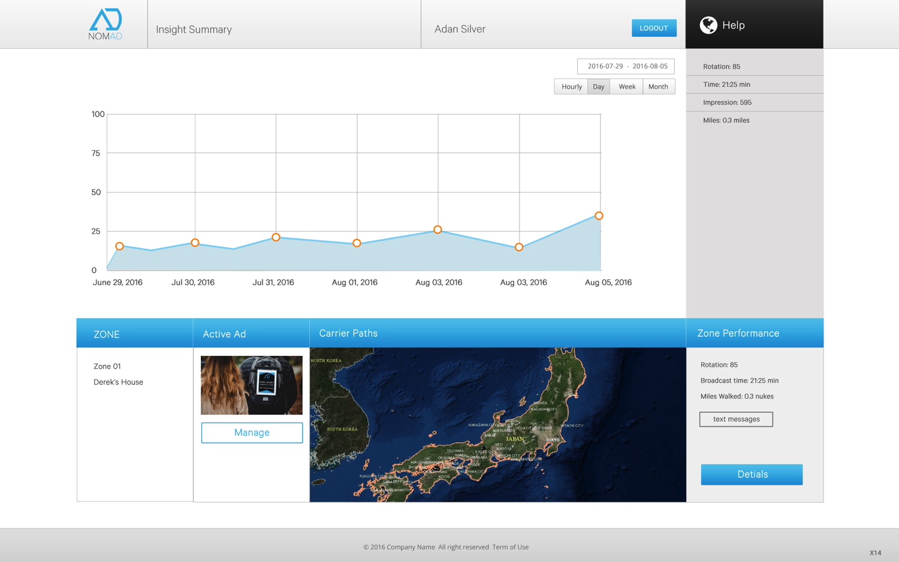899x562 pixels.
Task: Click the Aug 05, 2016 data point
Action: (599, 216)
